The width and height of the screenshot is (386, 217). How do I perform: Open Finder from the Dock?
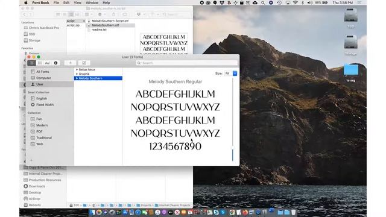(x=92, y=212)
